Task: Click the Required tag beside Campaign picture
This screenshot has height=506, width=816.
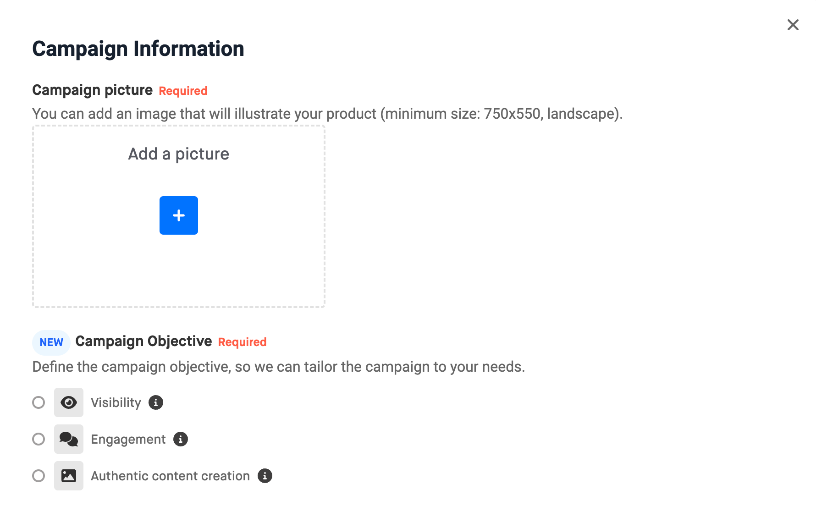Action: coord(183,91)
